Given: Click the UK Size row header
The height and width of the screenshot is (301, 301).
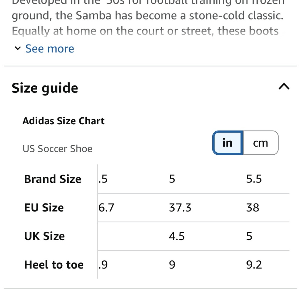Looking at the screenshot, I should (x=44, y=236).
